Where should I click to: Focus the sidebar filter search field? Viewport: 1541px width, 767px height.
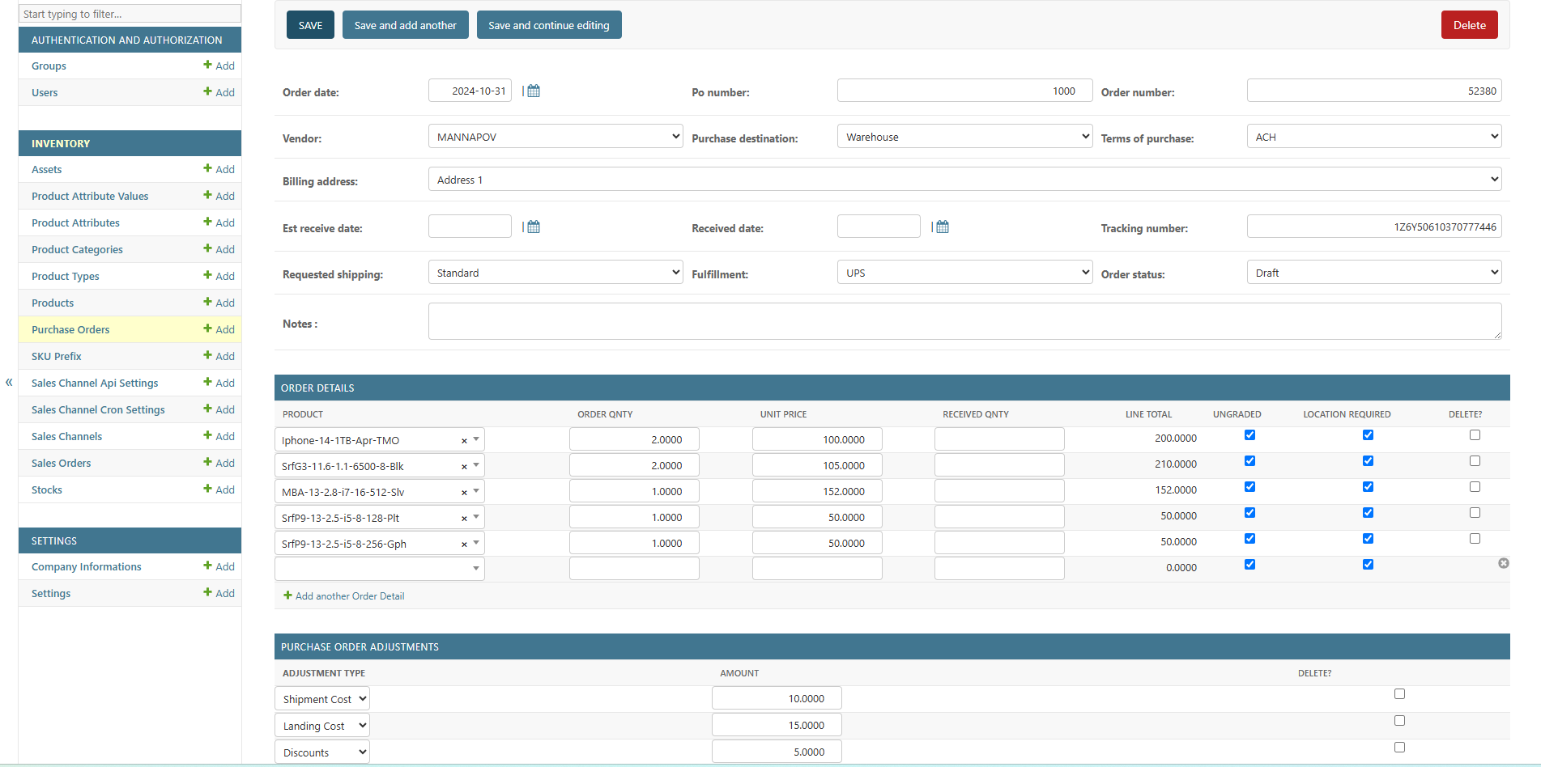click(130, 14)
